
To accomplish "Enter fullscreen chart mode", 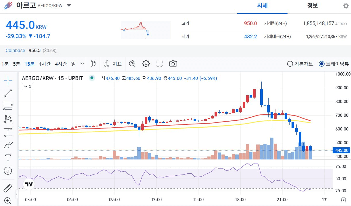I will pyautogui.click(x=159, y=64).
